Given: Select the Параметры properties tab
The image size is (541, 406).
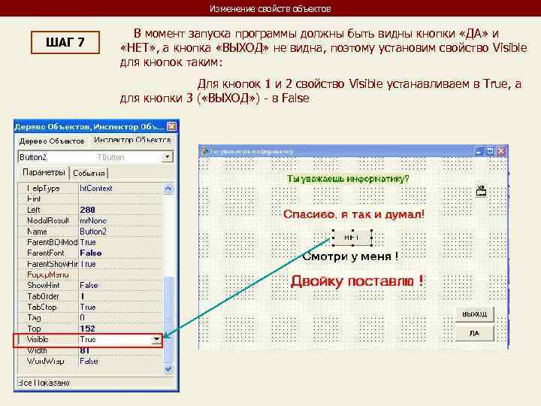Looking at the screenshot, I should pyautogui.click(x=44, y=172).
